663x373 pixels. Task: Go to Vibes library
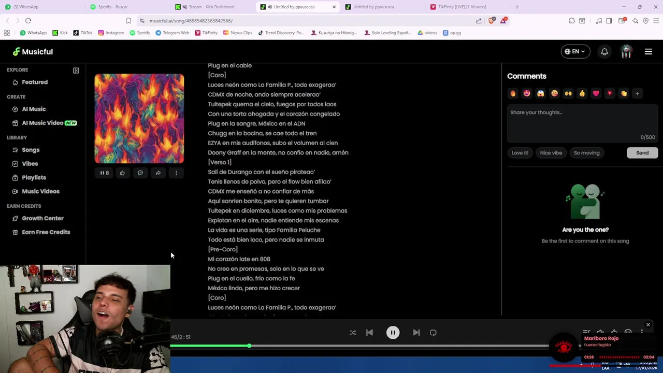(x=30, y=164)
